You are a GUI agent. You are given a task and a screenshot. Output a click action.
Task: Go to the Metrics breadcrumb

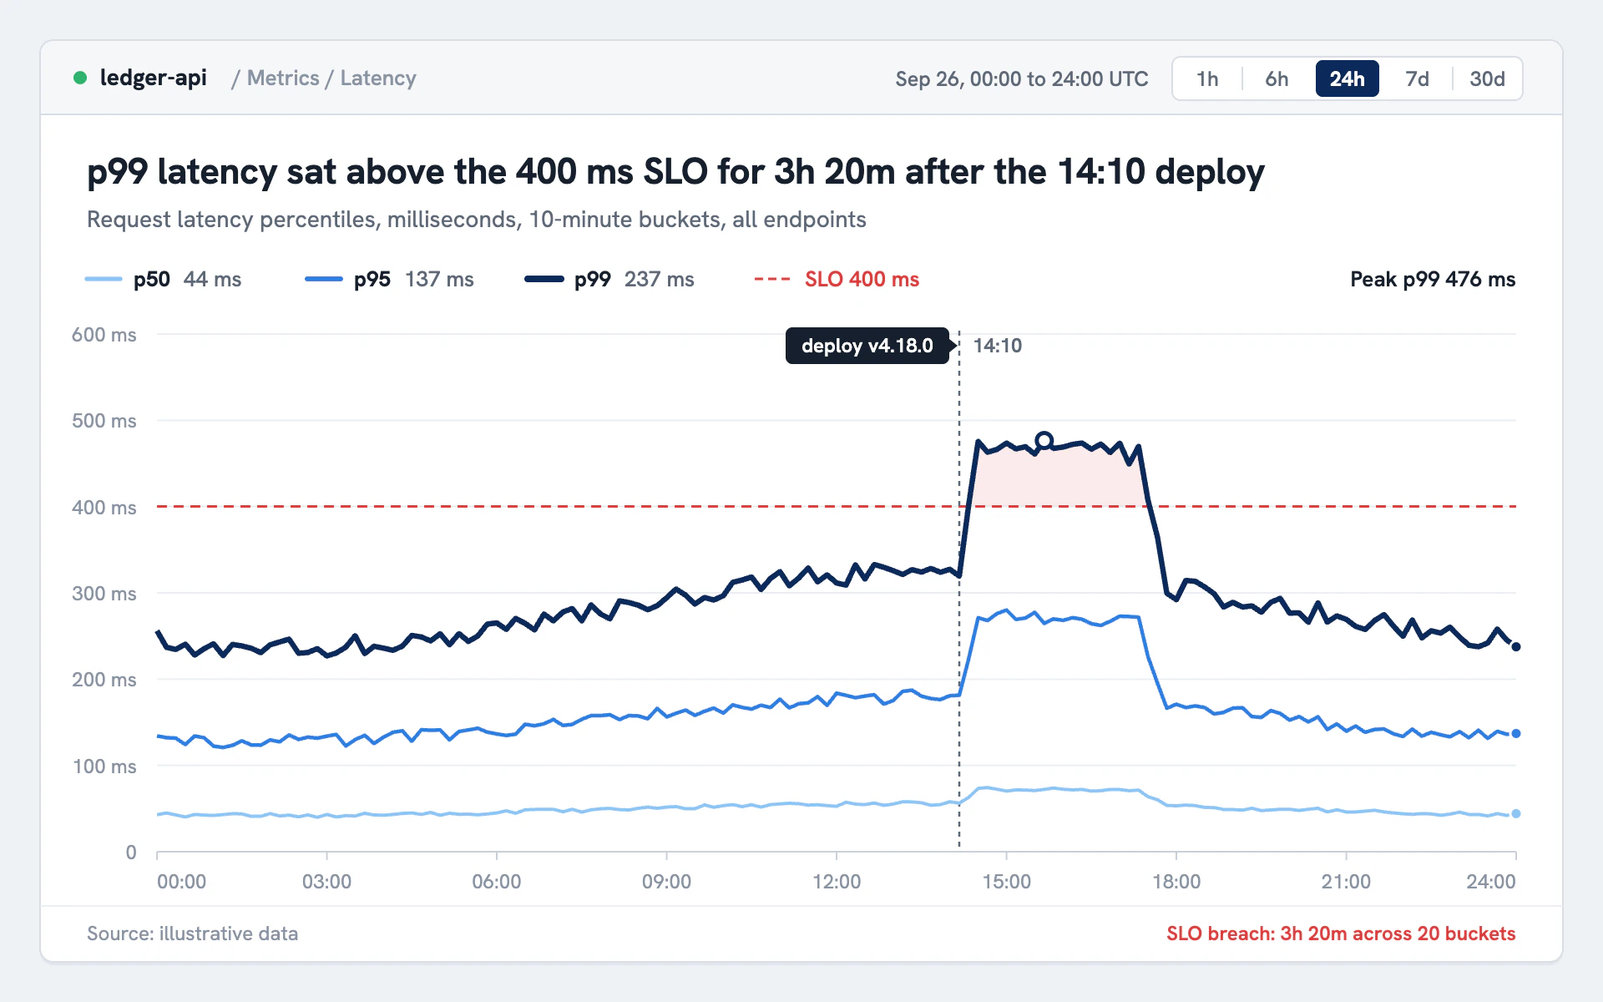click(283, 78)
